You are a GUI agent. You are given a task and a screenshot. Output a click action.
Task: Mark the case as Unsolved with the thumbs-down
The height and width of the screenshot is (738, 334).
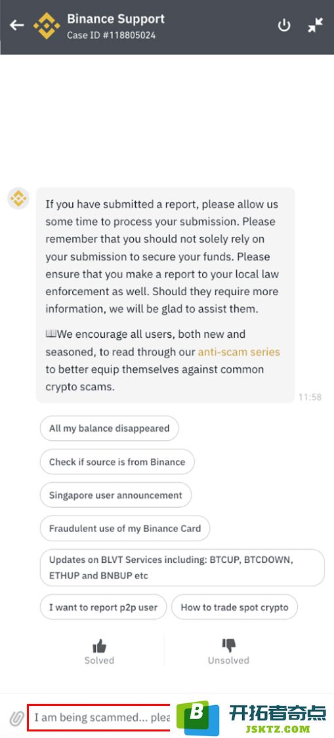[228, 651]
